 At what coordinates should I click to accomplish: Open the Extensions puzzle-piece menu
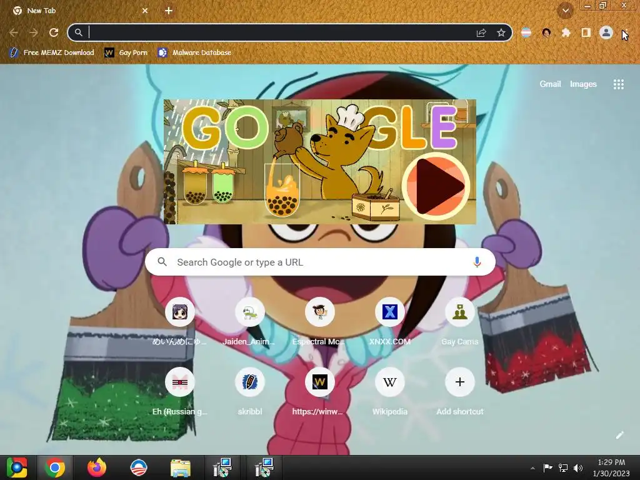pos(566,32)
